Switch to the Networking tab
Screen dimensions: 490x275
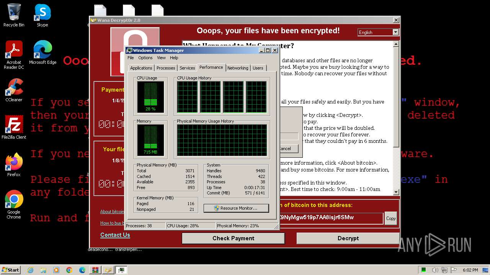click(x=238, y=68)
